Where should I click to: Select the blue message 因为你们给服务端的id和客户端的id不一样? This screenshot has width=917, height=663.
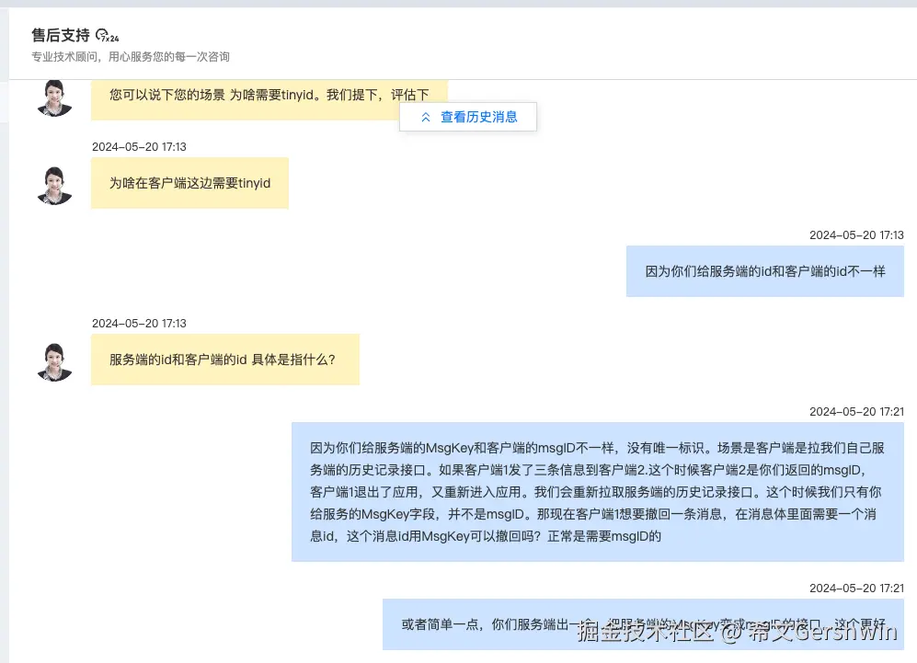pyautogui.click(x=764, y=271)
